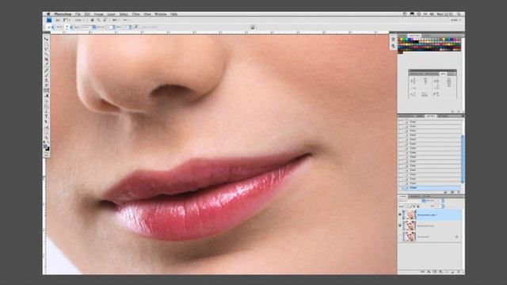Click the foreground color square in the toolbox
This screenshot has height=285, width=507.
click(x=45, y=147)
